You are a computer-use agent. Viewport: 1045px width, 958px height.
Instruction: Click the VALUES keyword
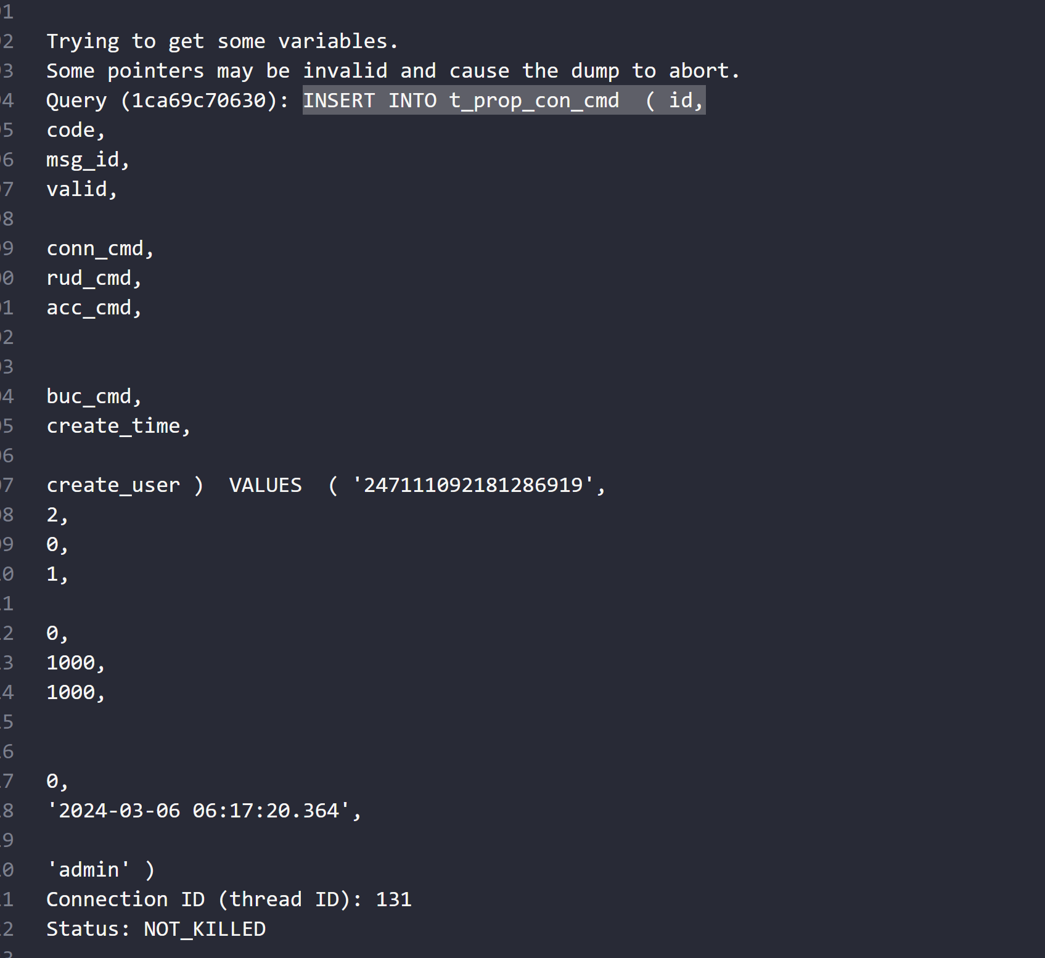click(x=265, y=485)
